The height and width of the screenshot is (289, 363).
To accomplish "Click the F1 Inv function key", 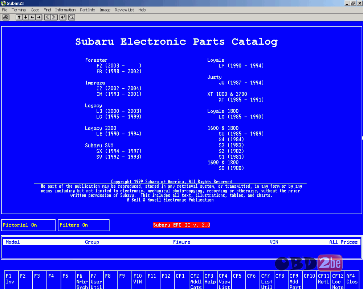I will point(11,280).
